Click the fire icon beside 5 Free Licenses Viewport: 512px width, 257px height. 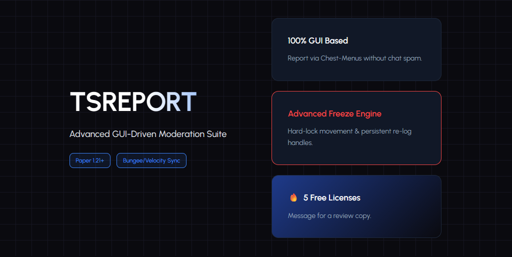click(x=293, y=197)
